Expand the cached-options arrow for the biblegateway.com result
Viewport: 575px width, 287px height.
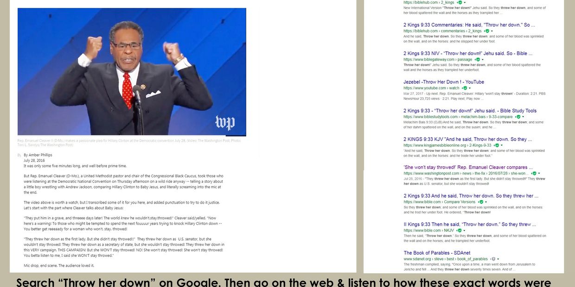(x=483, y=60)
